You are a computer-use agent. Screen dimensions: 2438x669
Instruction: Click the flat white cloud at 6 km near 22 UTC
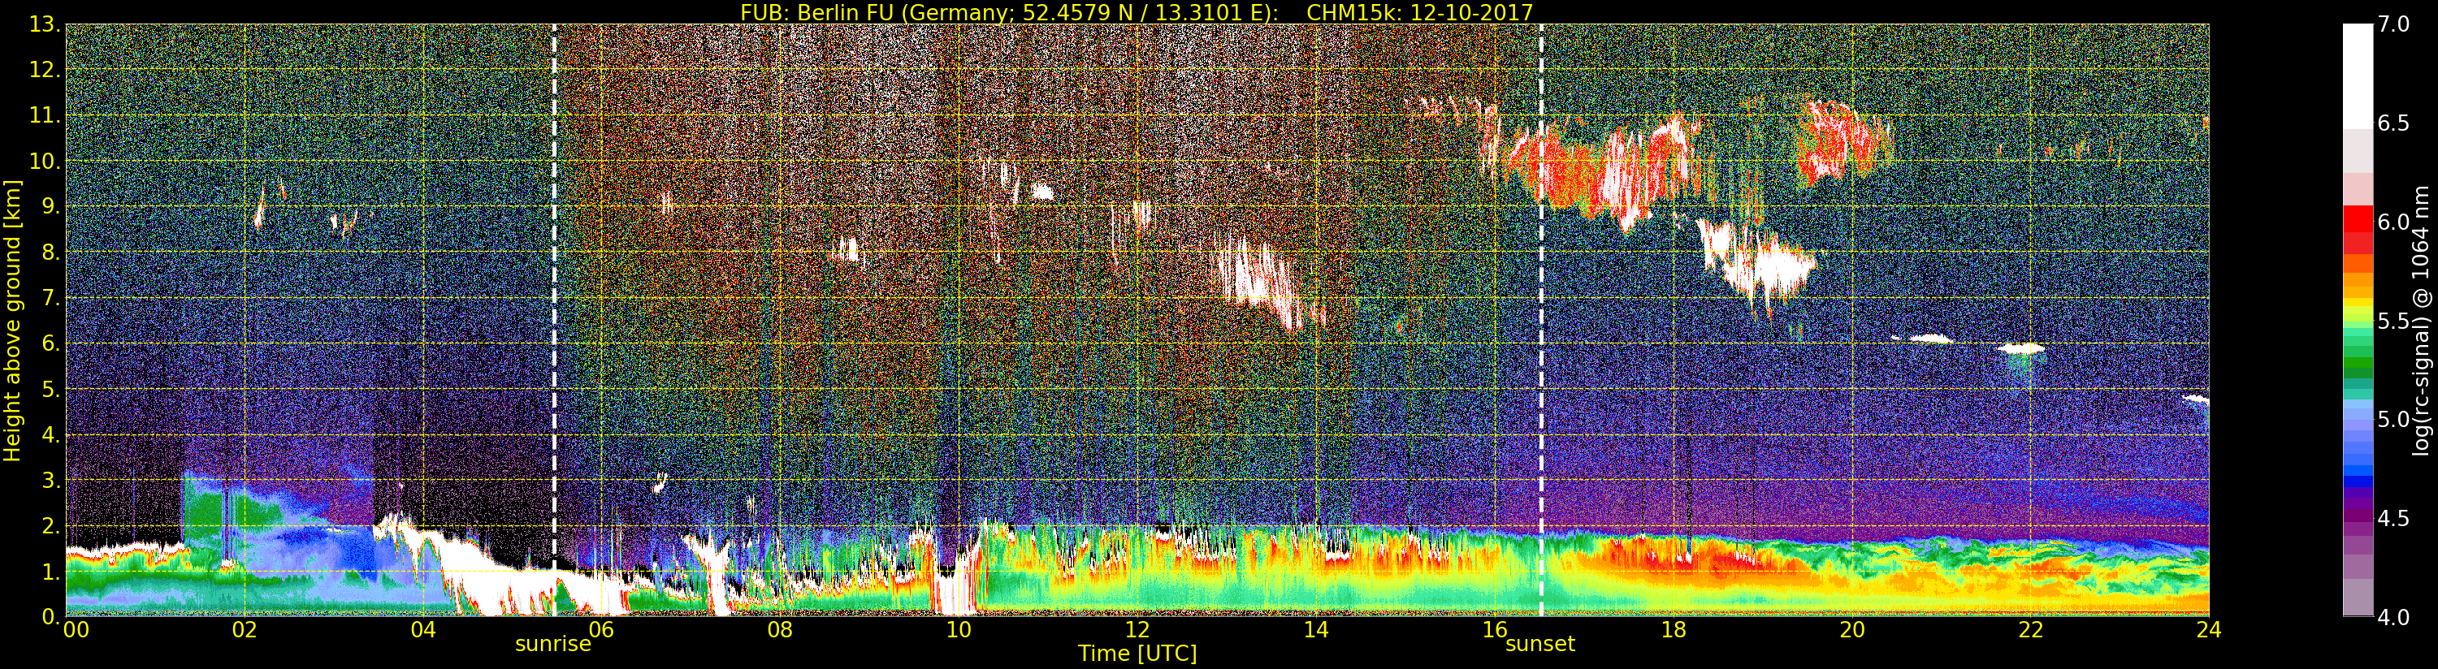2020,348
